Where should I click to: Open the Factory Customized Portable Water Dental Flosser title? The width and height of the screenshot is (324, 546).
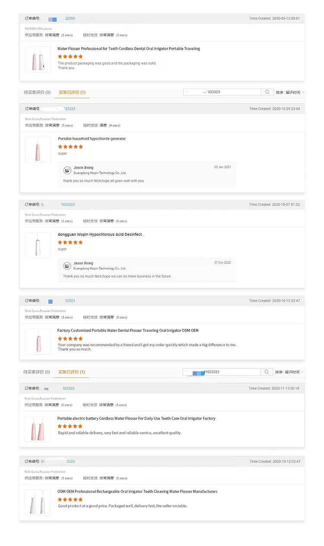(128, 330)
